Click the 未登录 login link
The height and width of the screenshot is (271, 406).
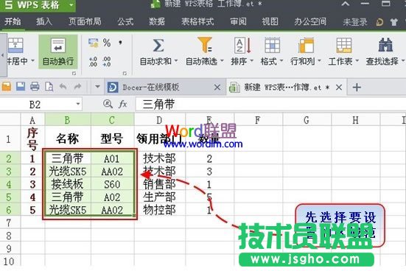pos(355,22)
